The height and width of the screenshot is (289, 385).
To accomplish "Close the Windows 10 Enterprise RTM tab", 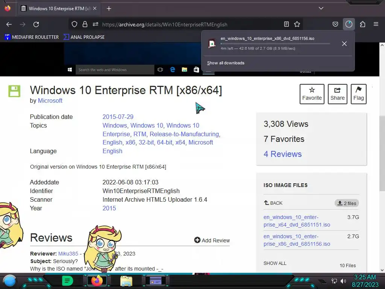I will click(95, 8).
